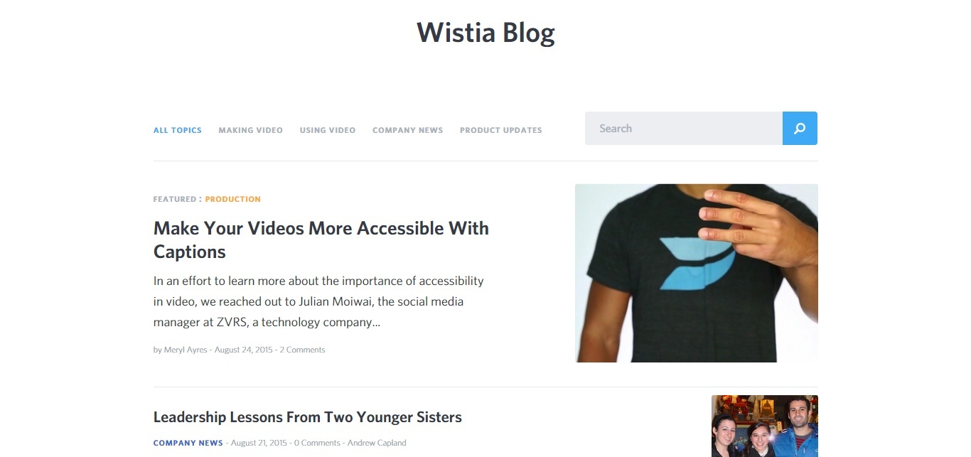The image size is (971, 457).
Task: Visit Andrew Capland author link
Action: pyautogui.click(x=377, y=443)
